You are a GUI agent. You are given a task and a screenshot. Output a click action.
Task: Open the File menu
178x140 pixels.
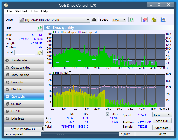(x=9, y=11)
